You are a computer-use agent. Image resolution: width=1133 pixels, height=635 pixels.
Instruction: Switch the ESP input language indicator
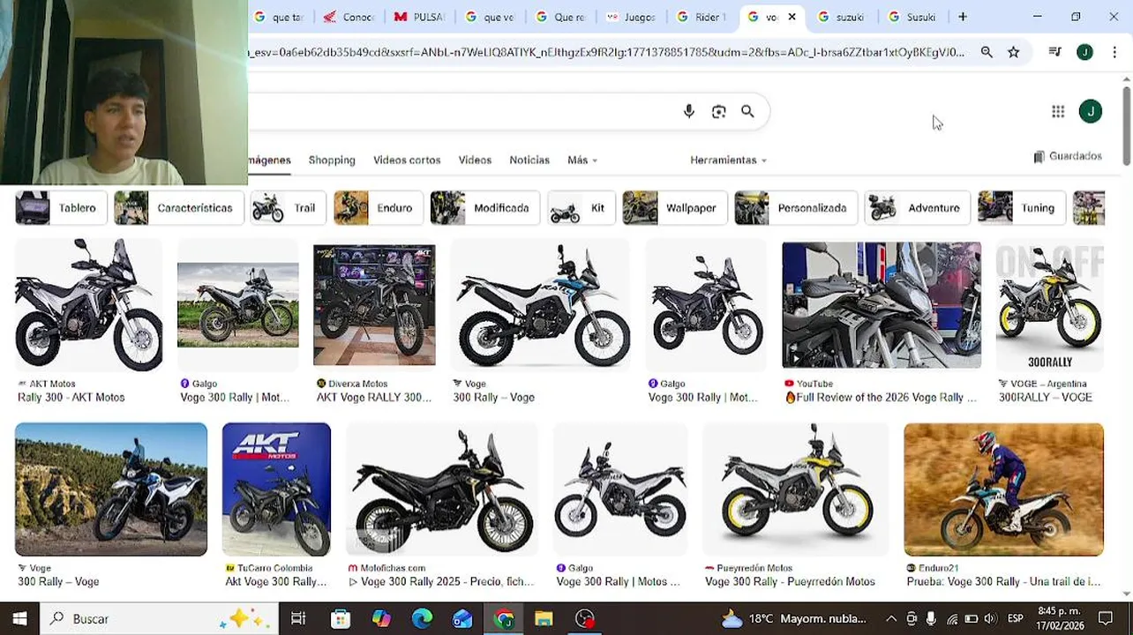coord(1016,619)
